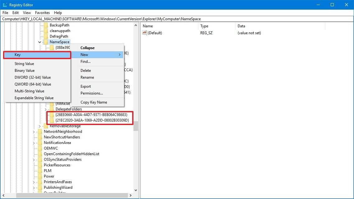
Task: Click the (Default) string value icon
Action: (x=144, y=33)
